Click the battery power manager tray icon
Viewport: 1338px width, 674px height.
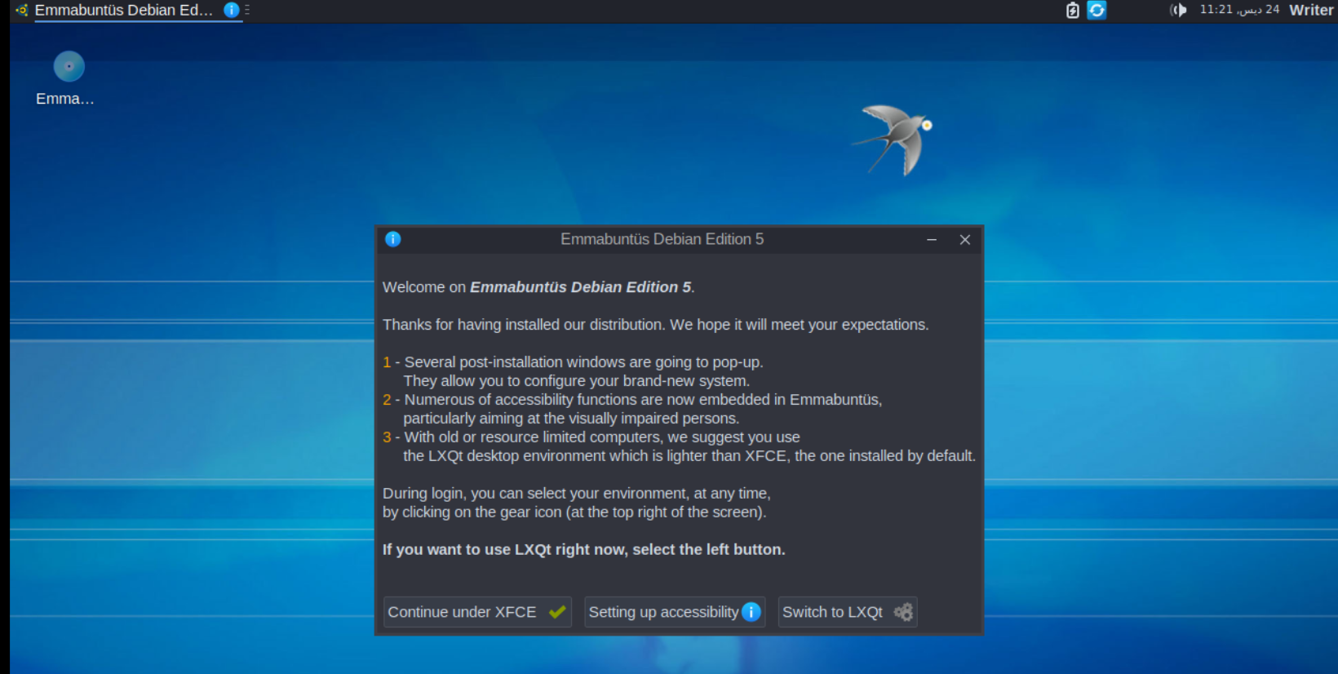(1073, 10)
